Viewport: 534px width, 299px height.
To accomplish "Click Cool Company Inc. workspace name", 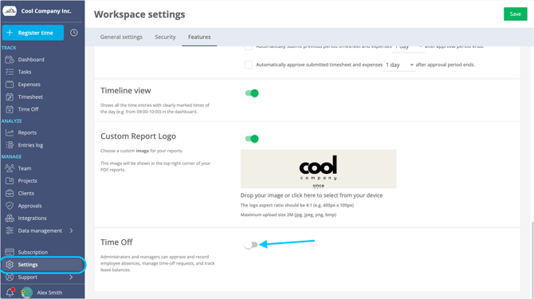I will tap(46, 11).
